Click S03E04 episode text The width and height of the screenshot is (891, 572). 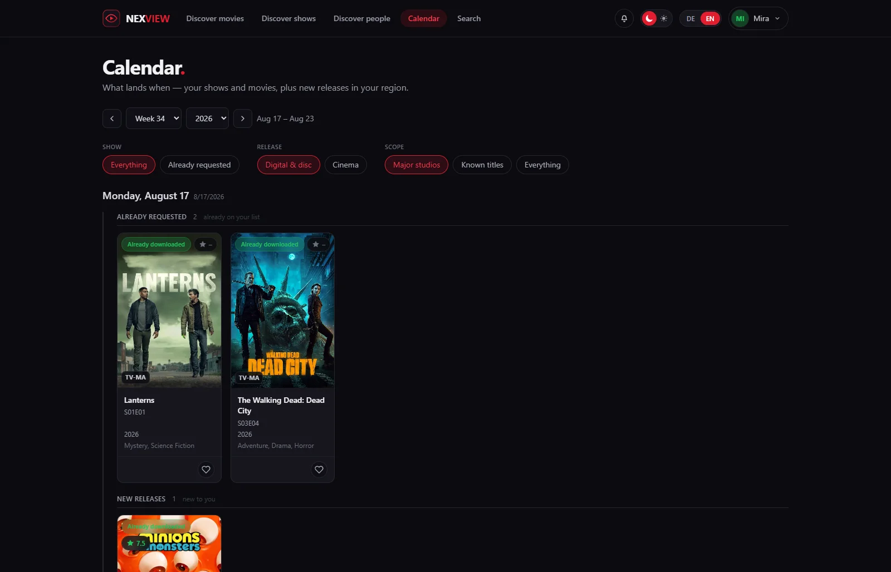click(248, 423)
